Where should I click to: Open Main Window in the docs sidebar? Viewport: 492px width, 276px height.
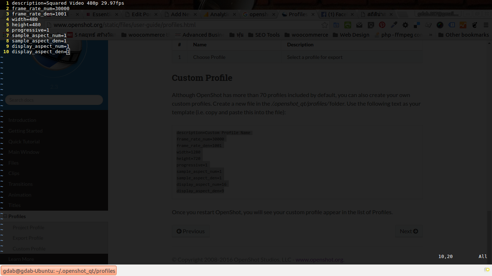coord(24,152)
